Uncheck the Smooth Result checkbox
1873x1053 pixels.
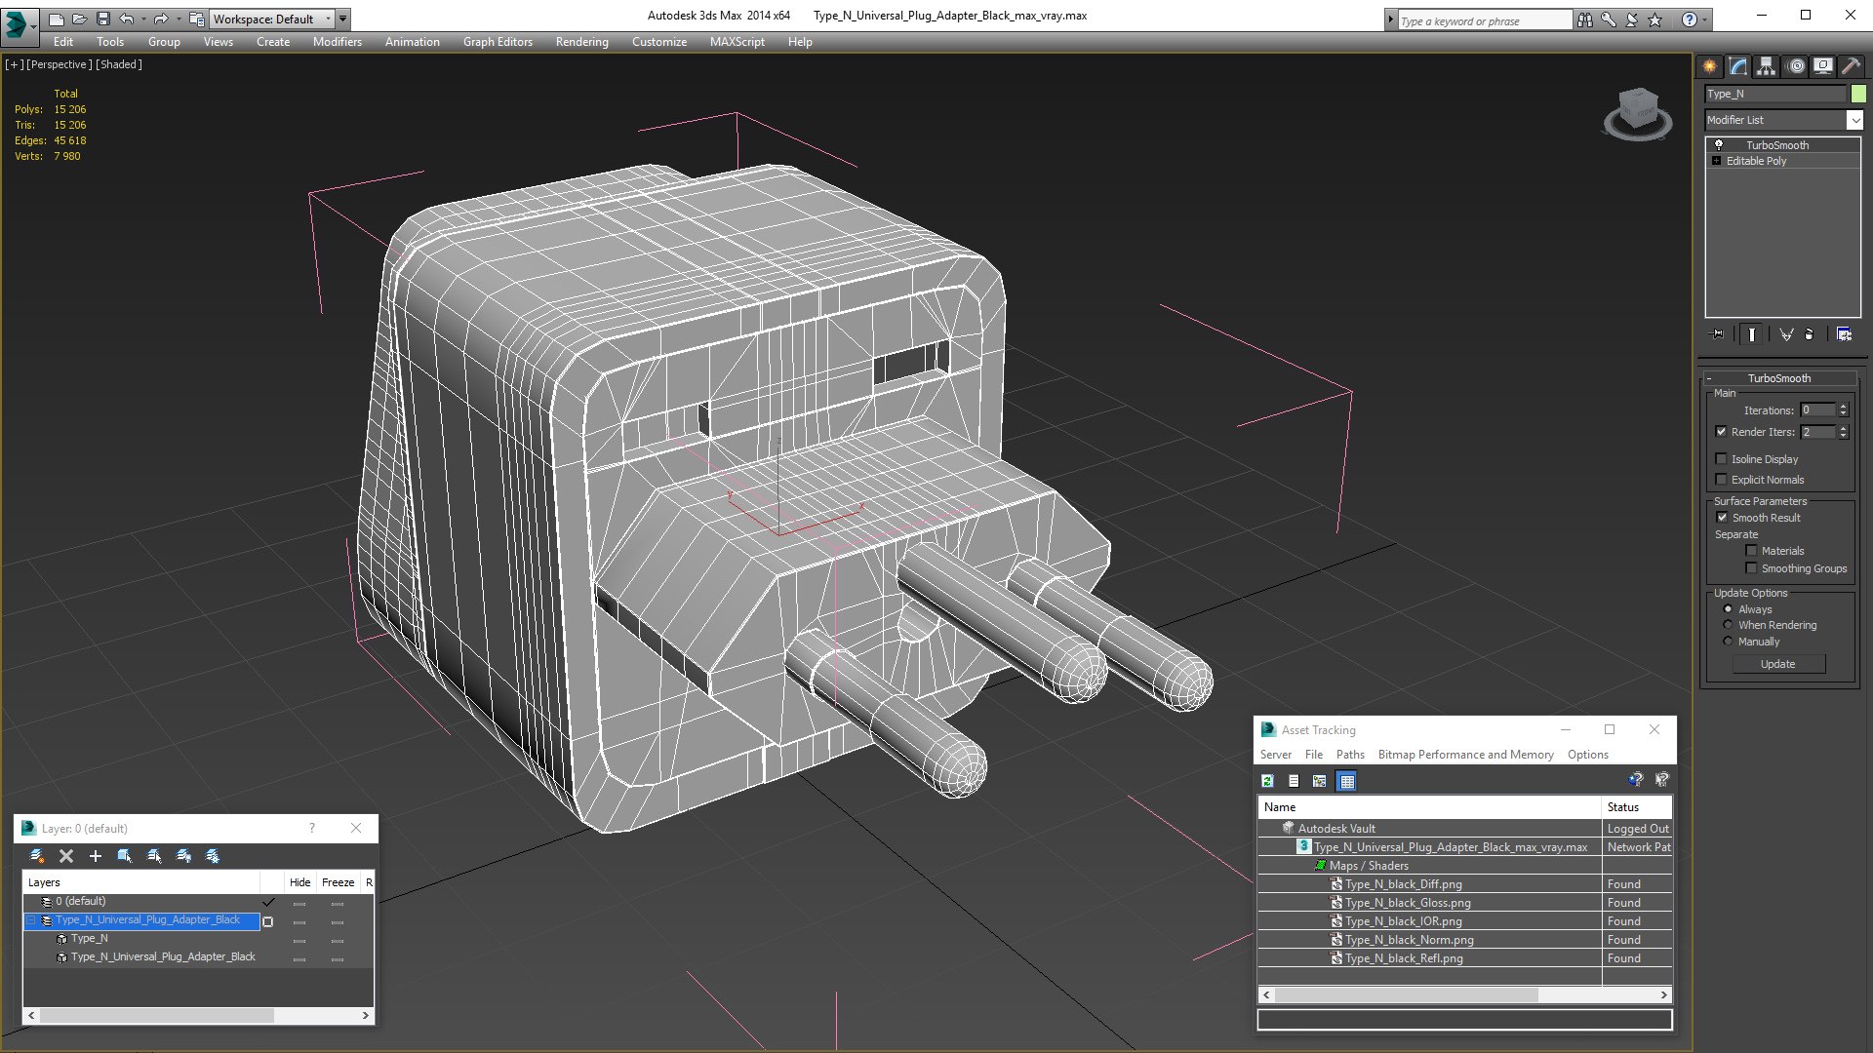pyautogui.click(x=1722, y=518)
